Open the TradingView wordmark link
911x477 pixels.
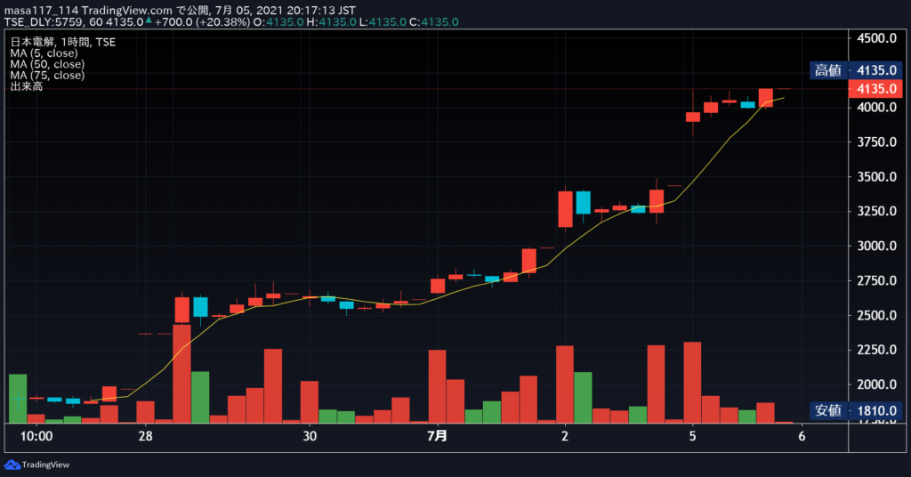(45, 465)
